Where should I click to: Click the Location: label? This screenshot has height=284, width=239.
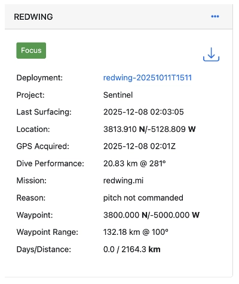[x=33, y=129]
